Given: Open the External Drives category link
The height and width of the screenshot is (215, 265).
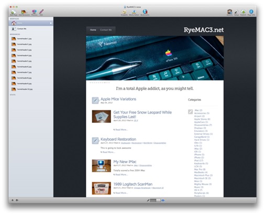Looking at the screenshot, I should coord(203,134).
